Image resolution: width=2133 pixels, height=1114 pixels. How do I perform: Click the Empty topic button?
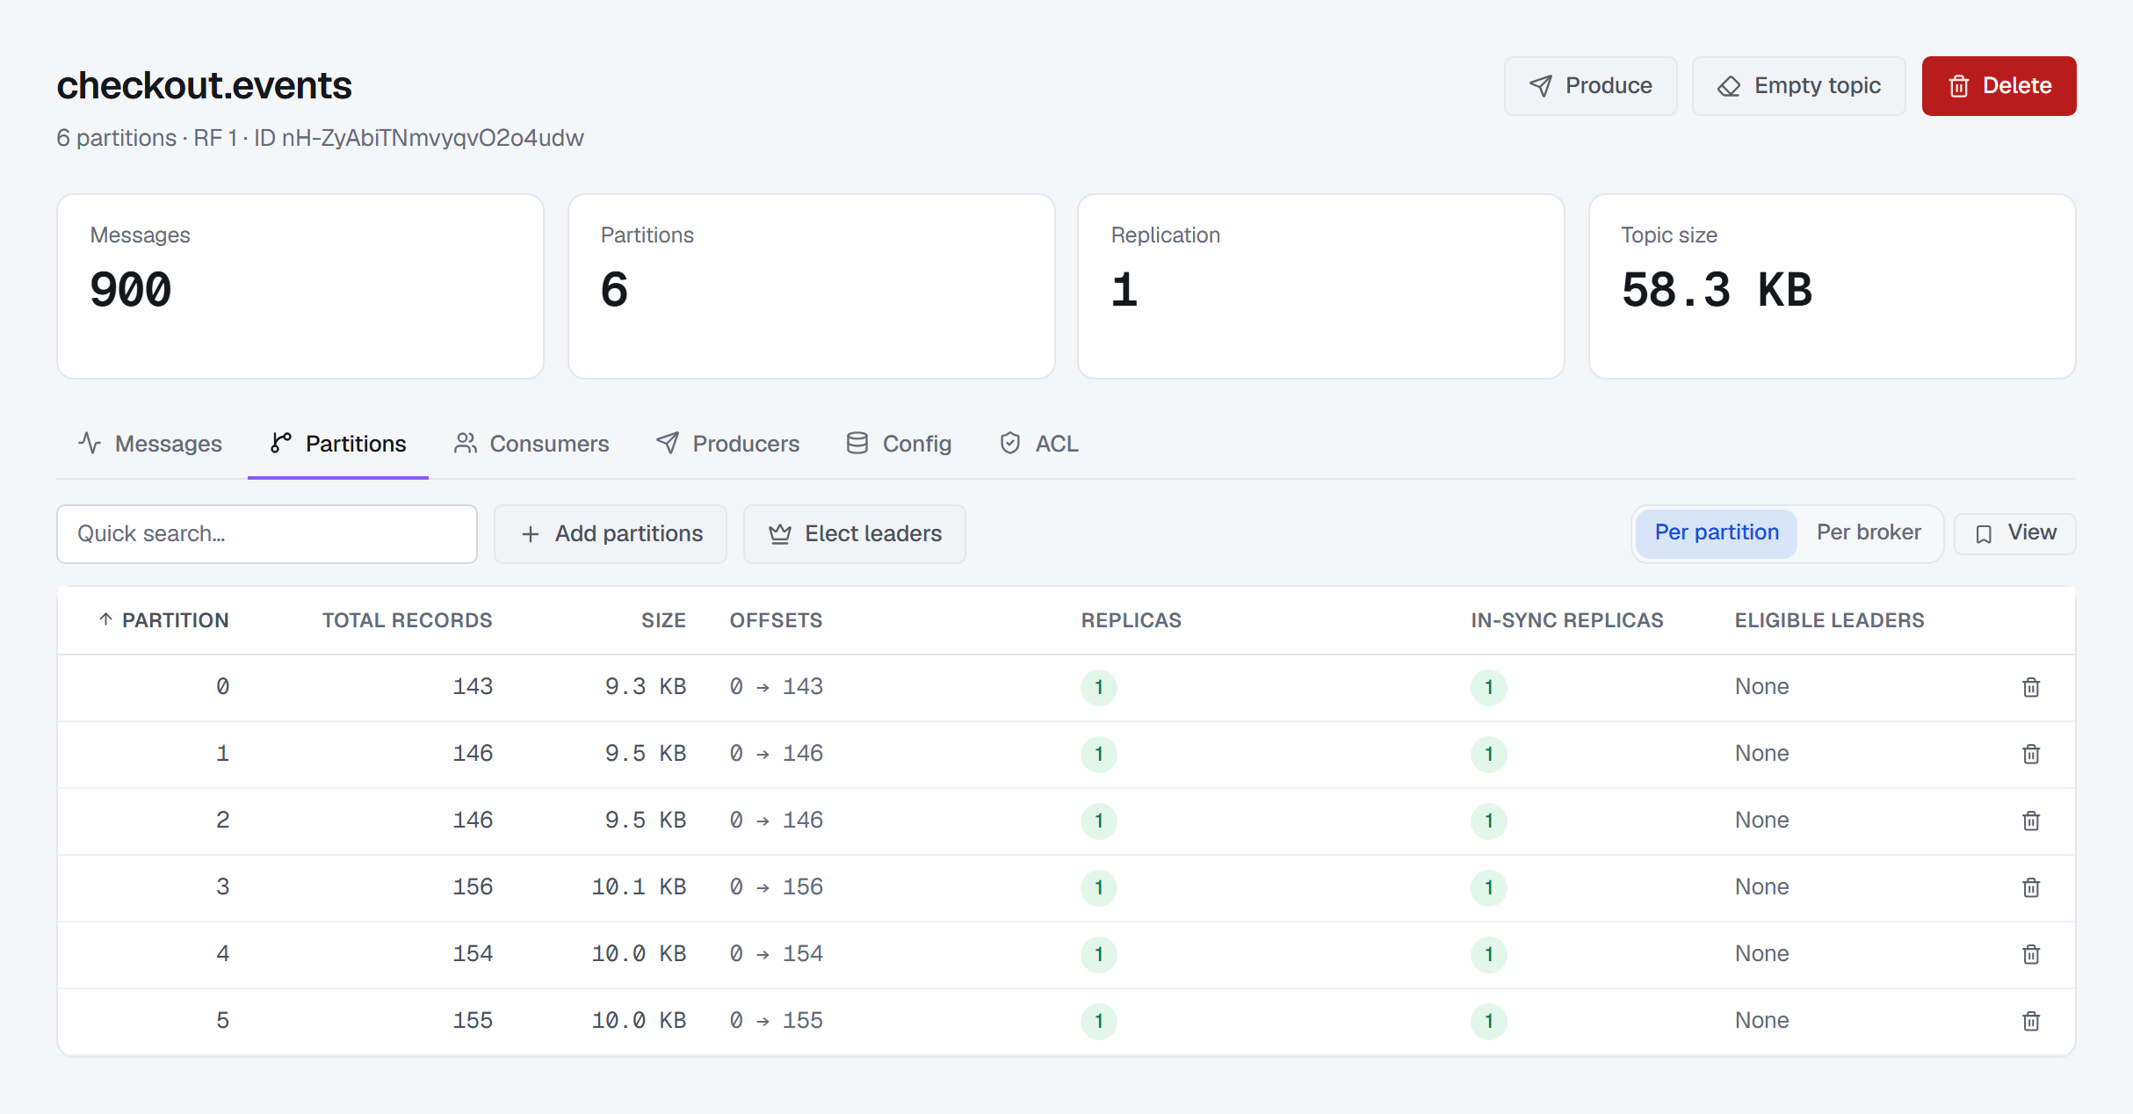[x=1798, y=86]
